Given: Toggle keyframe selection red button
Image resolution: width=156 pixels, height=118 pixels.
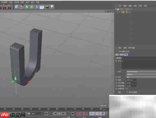Looking at the screenshot, I should click(x=86, y=114).
